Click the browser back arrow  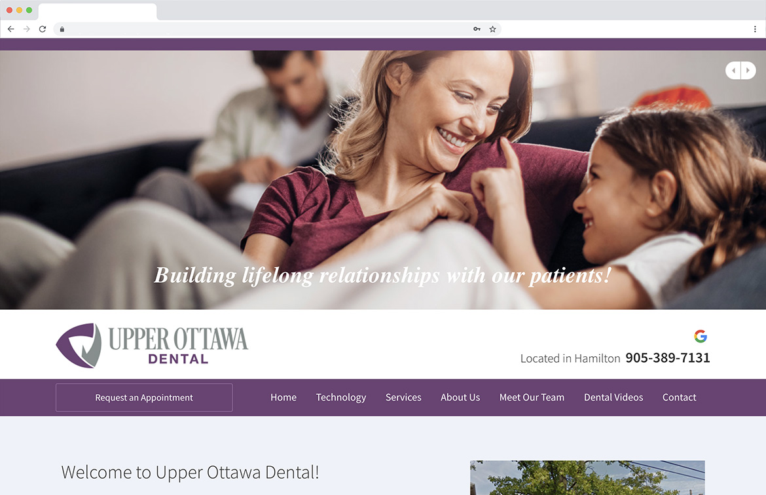click(10, 29)
